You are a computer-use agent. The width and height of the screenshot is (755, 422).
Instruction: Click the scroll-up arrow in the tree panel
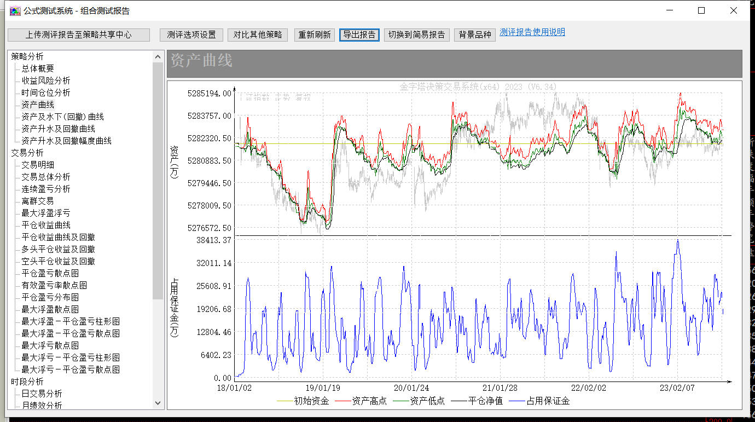(x=158, y=56)
